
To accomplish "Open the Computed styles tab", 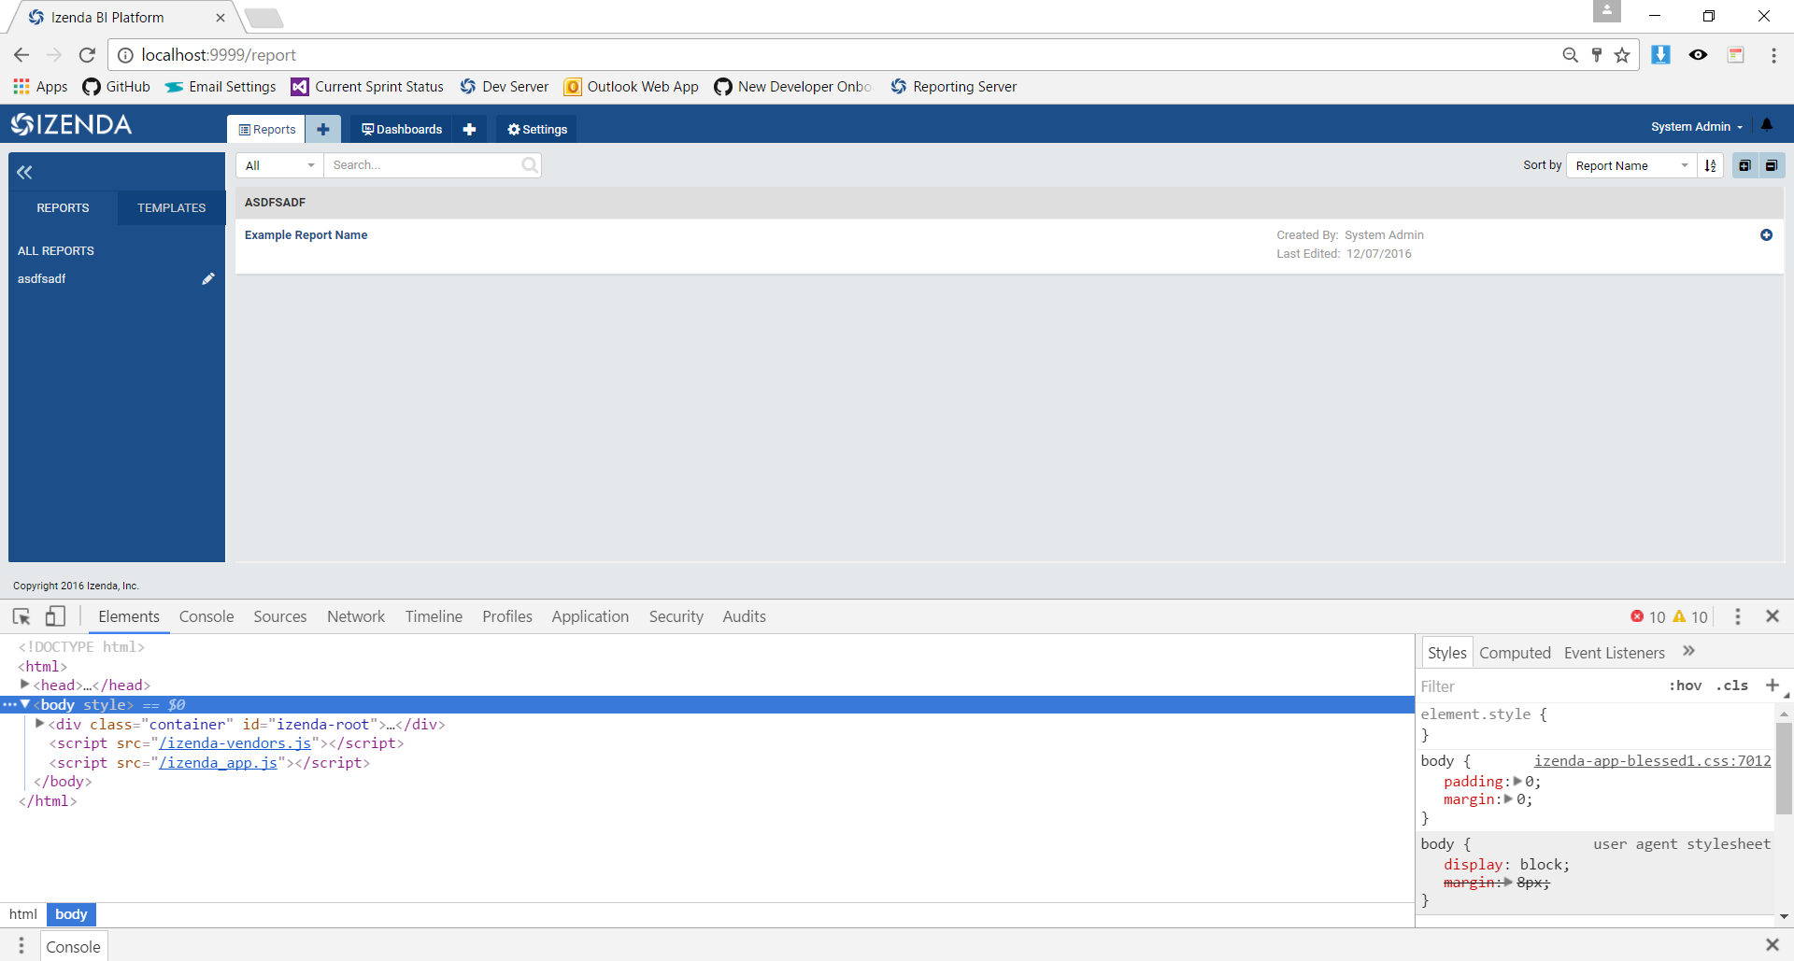I will 1515,653.
